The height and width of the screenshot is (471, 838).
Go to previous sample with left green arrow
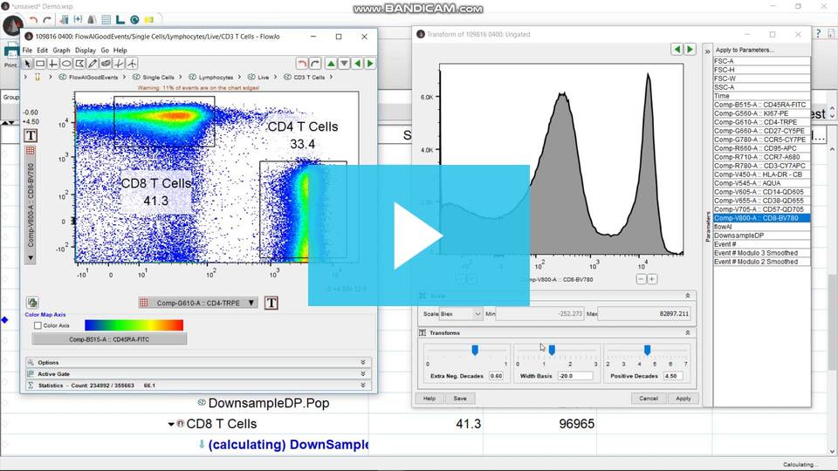(358, 64)
